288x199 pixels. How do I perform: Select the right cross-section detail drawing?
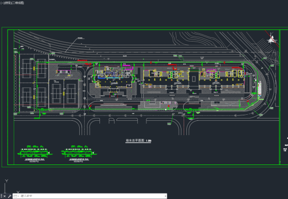click(79, 154)
